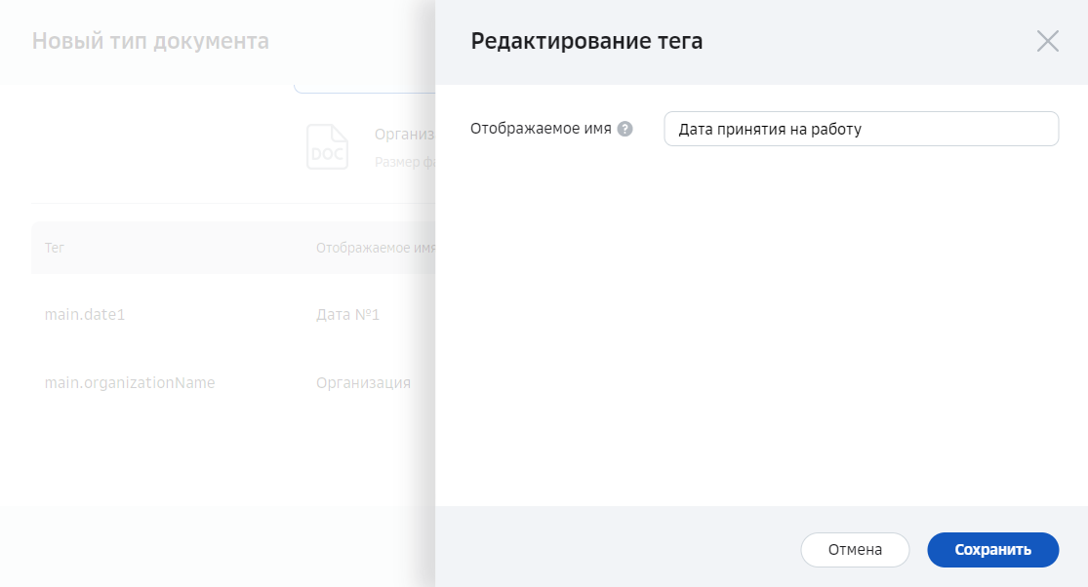This screenshot has width=1088, height=587.
Task: Click the Отмена button
Action: pyautogui.click(x=855, y=550)
